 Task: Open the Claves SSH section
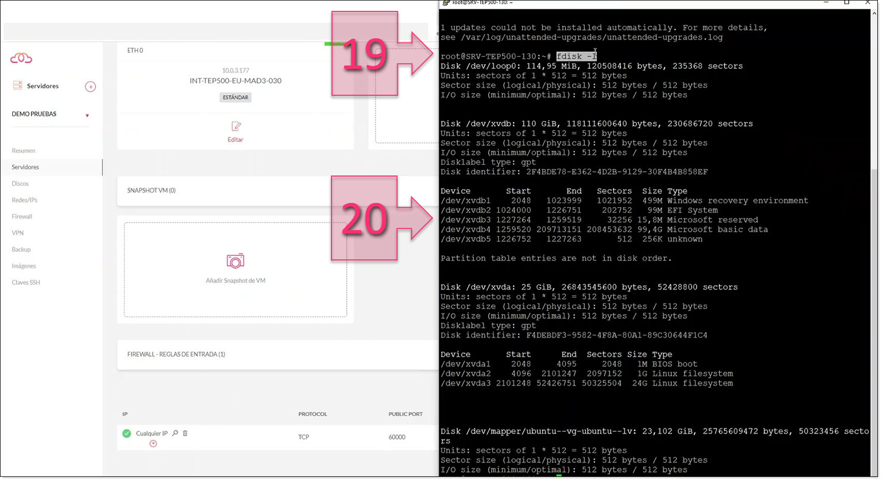25,282
